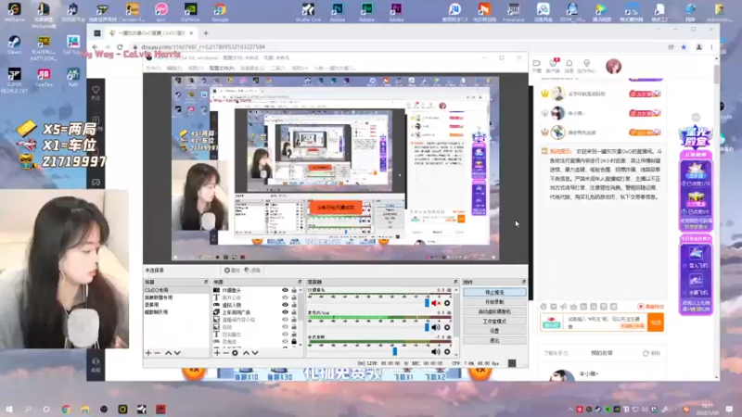Move selected source down
Viewport: 742px width, 417px height.
(x=255, y=353)
